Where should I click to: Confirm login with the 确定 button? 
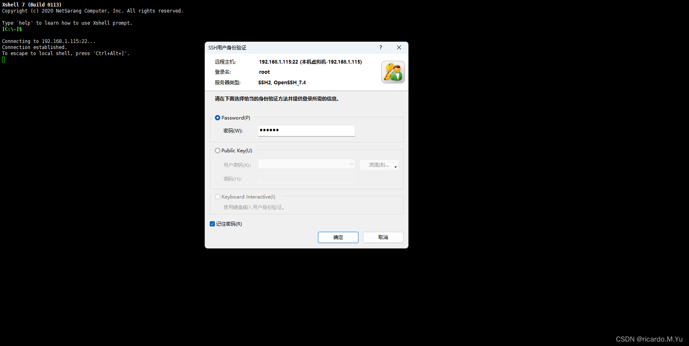[338, 237]
